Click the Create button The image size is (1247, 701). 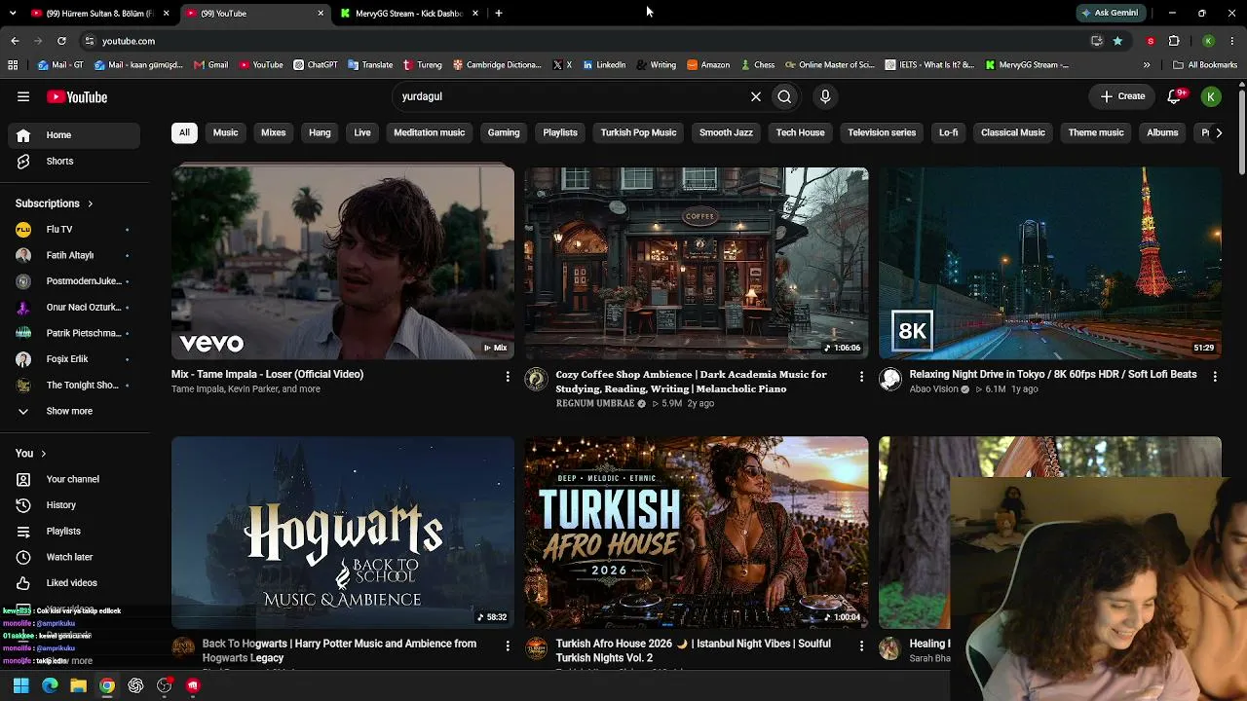point(1122,96)
